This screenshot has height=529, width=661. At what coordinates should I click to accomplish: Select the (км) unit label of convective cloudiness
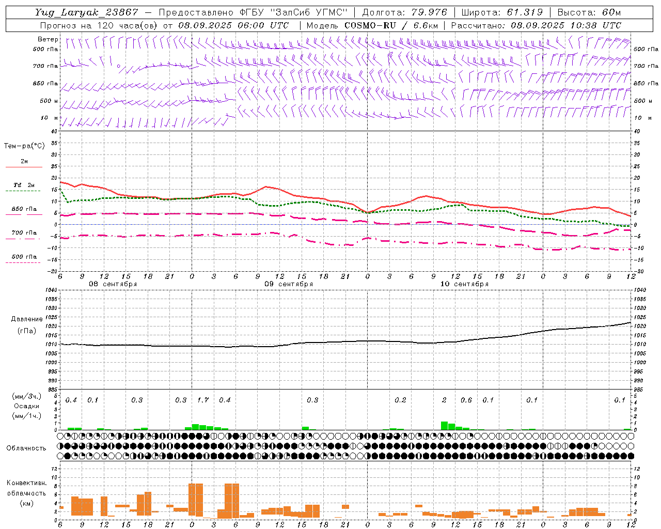[x=27, y=503]
